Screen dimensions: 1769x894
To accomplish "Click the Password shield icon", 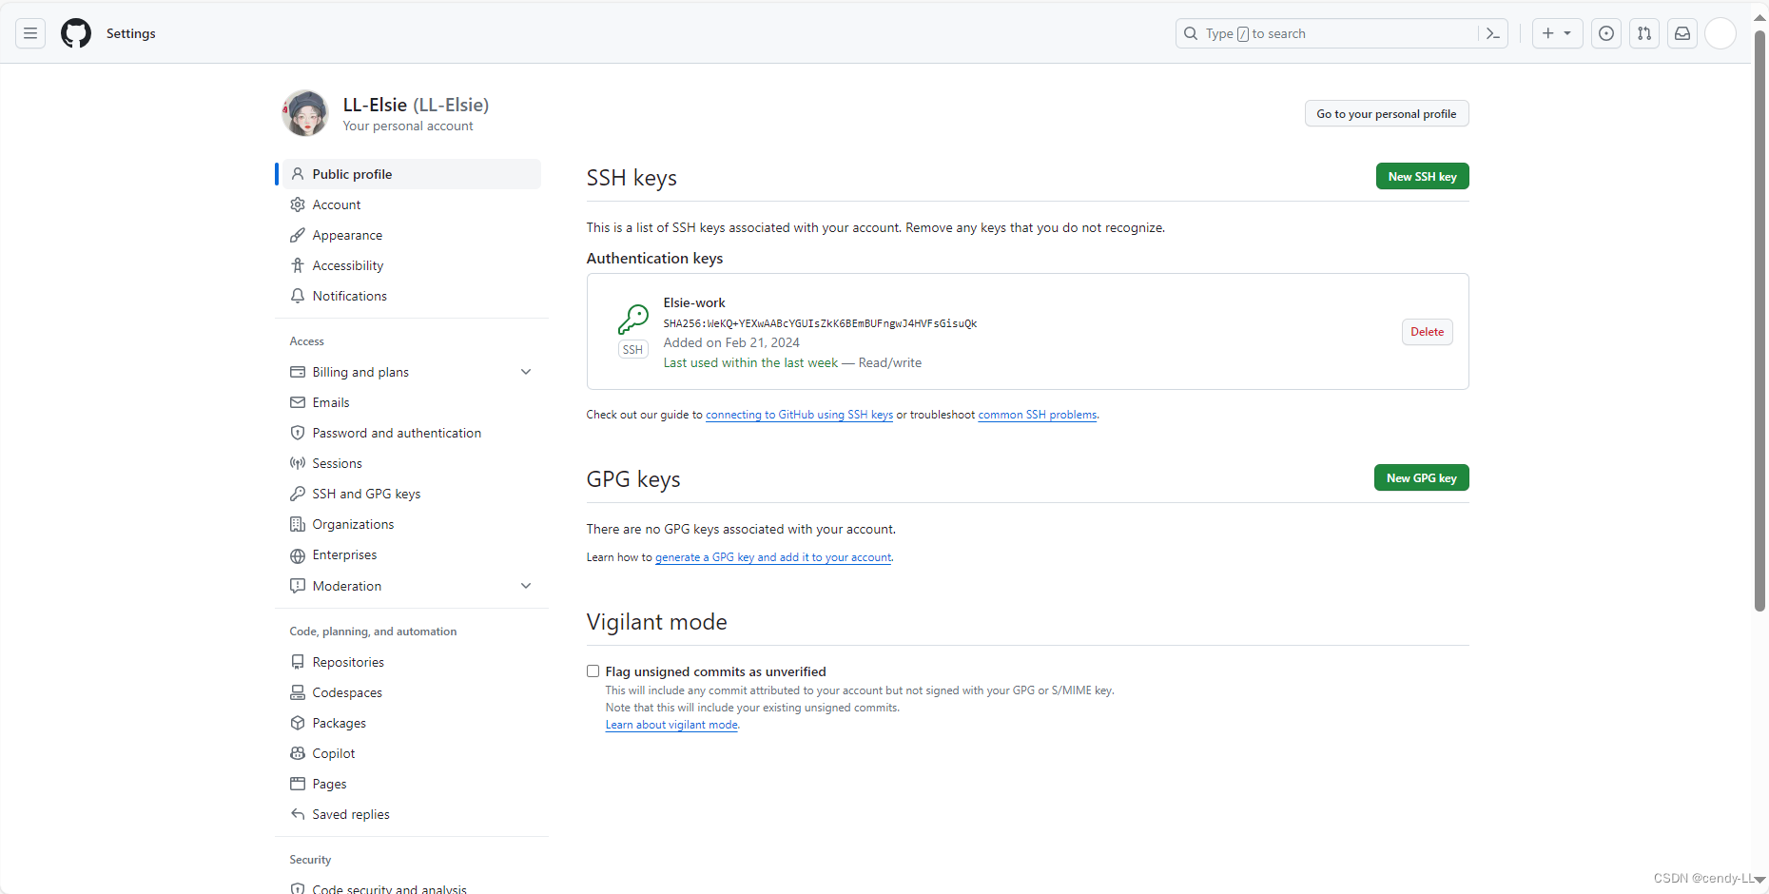I will point(298,433).
